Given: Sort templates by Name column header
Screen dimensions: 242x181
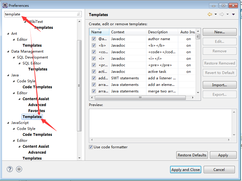Looking at the screenshot, I should pos(99,32).
